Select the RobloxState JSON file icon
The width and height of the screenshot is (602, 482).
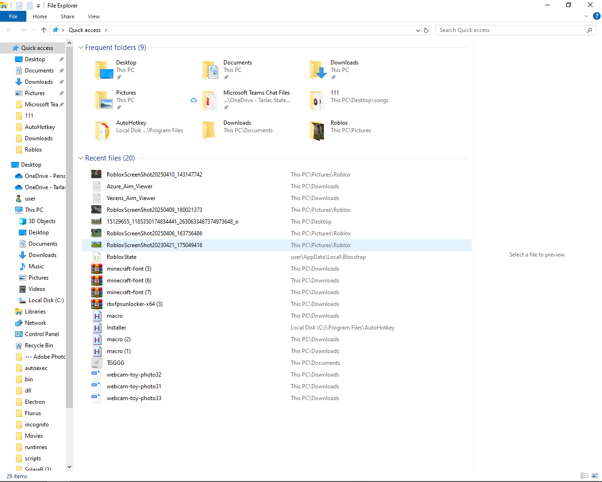(x=96, y=257)
